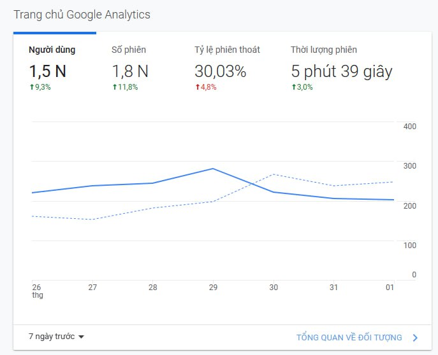
Task: Open the "Tỷ lệ phiên thoát" metric tab
Action: point(227,50)
